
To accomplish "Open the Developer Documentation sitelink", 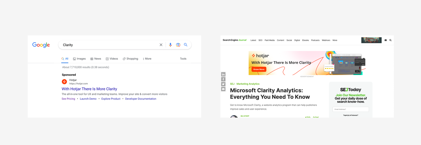I will [x=141, y=99].
